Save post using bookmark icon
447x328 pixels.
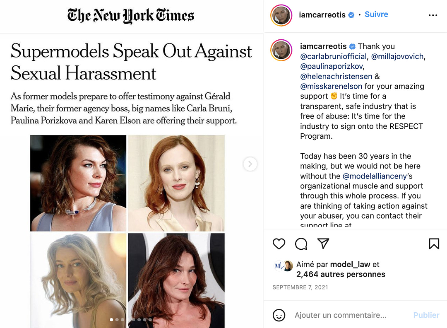pyautogui.click(x=434, y=244)
